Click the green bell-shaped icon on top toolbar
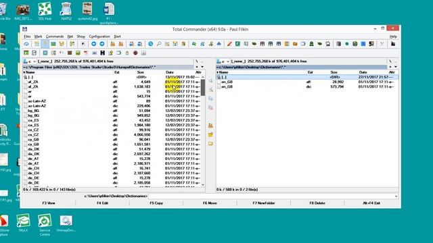This screenshot has height=243, width=433. tap(311, 44)
